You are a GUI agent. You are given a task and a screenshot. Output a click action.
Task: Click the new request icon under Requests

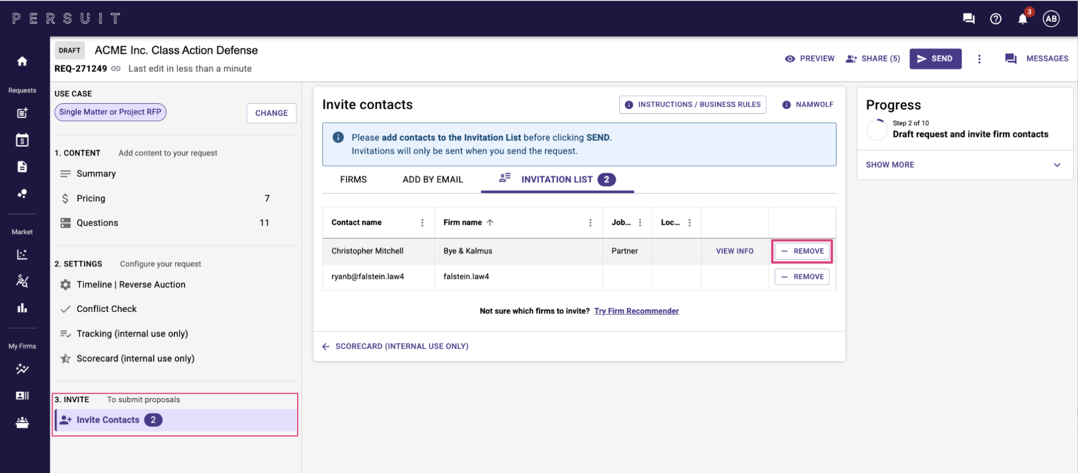(22, 113)
